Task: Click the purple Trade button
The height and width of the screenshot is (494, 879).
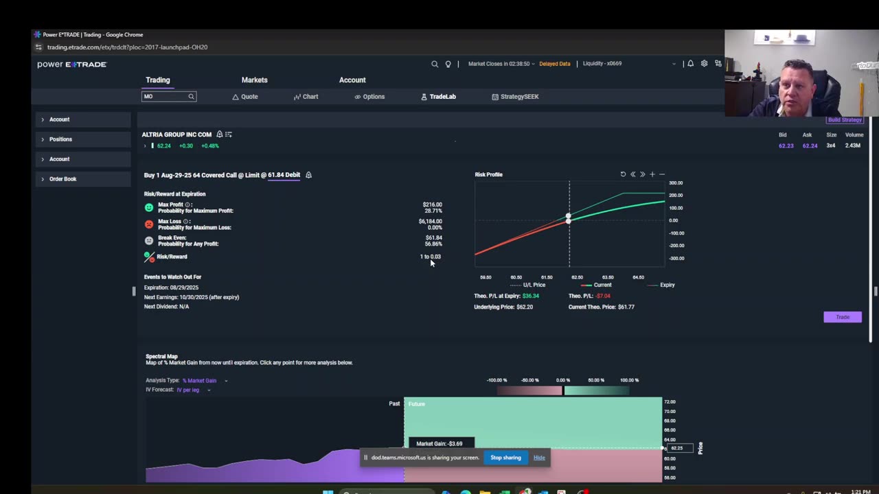Action: pyautogui.click(x=843, y=317)
